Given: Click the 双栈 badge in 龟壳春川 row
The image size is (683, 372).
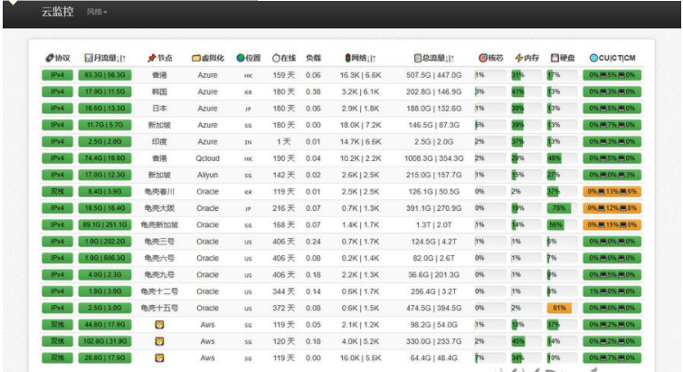Looking at the screenshot, I should coord(57,192).
